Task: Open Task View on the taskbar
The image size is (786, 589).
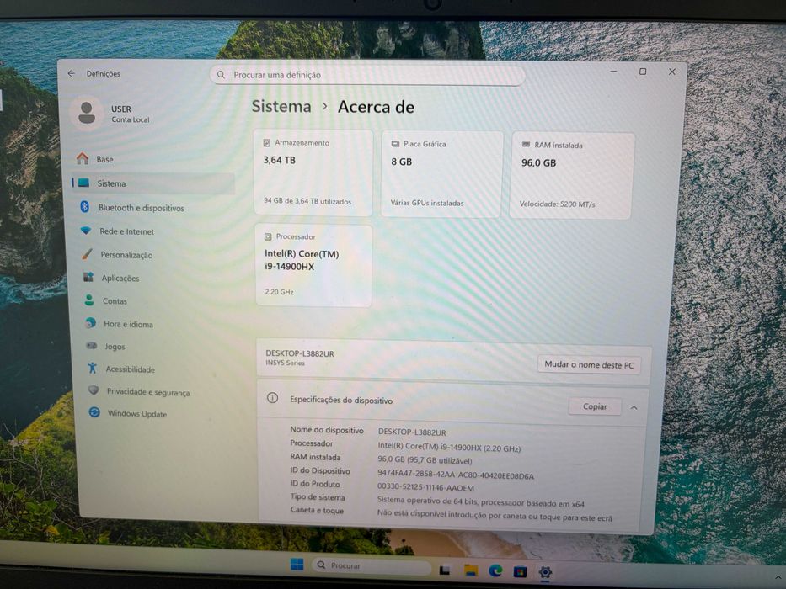Action: pos(444,570)
